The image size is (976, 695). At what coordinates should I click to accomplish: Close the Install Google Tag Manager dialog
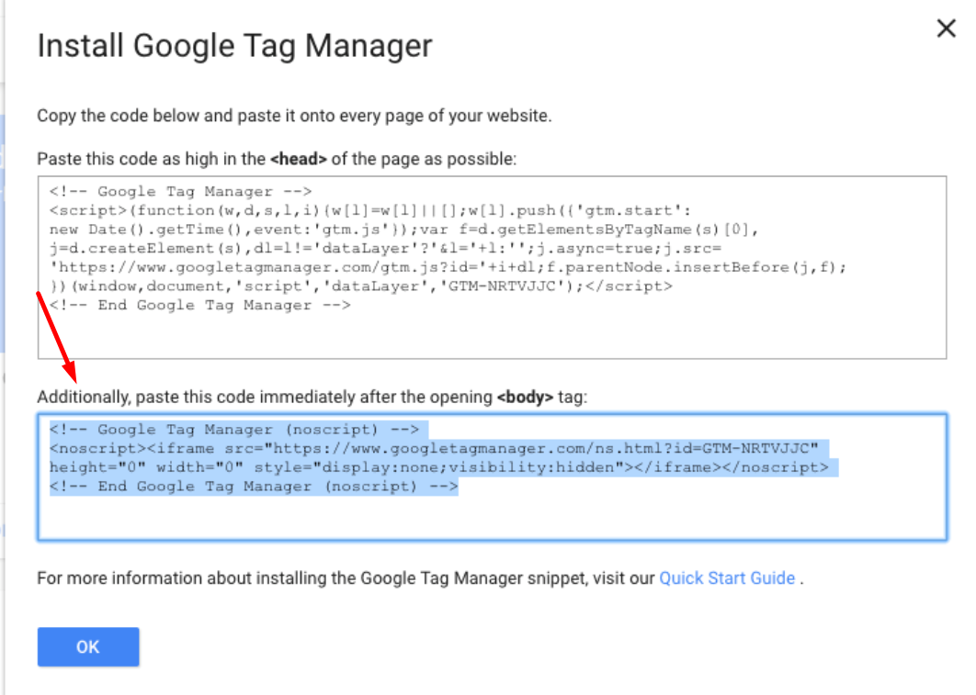(x=946, y=28)
